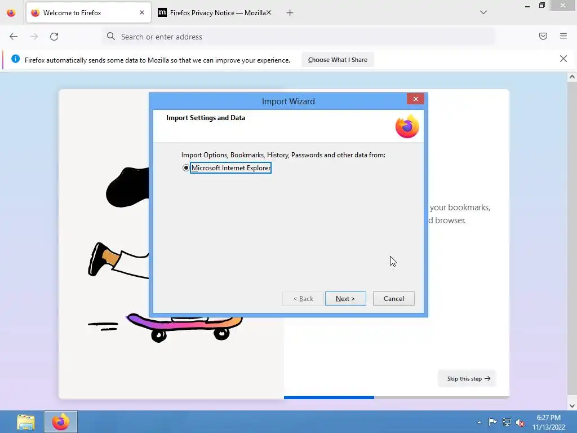Click Skip this step link
The image size is (577, 433).
(x=468, y=378)
